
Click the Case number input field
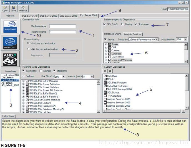178,9
